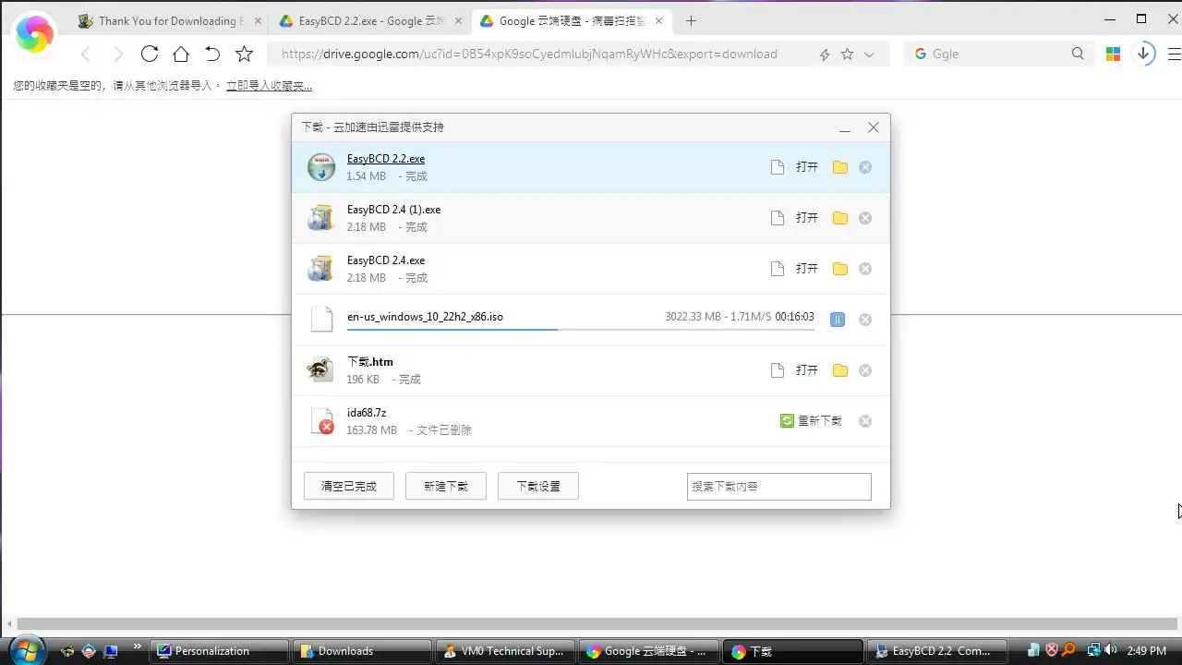Select the EasyBCD 2.4 (1).exe file name
The width and height of the screenshot is (1182, 665).
pos(394,210)
